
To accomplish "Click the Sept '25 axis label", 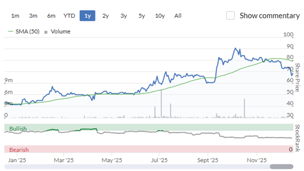I will (208, 160).
